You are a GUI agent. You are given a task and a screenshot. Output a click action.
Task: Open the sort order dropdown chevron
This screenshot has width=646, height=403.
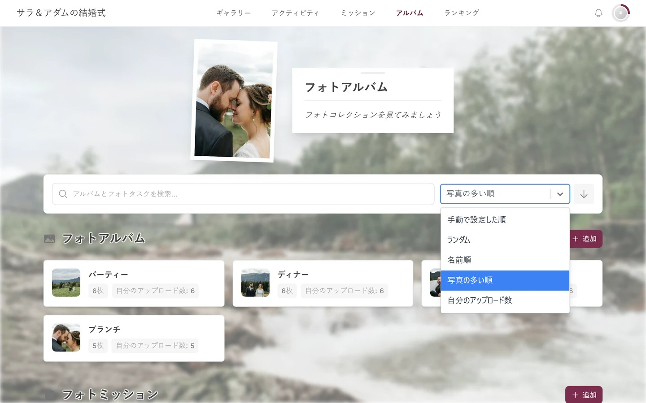click(560, 194)
